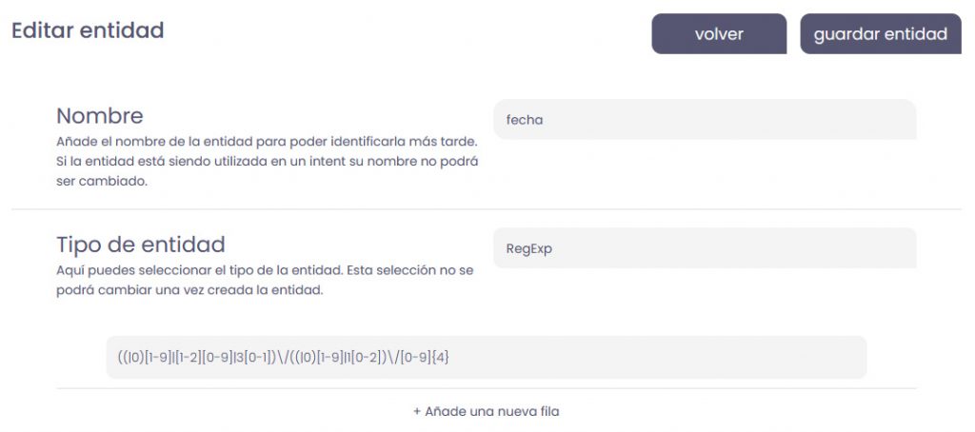Click the words "ser cambiado." in Nombre description
The image size is (975, 432).
[x=102, y=182]
